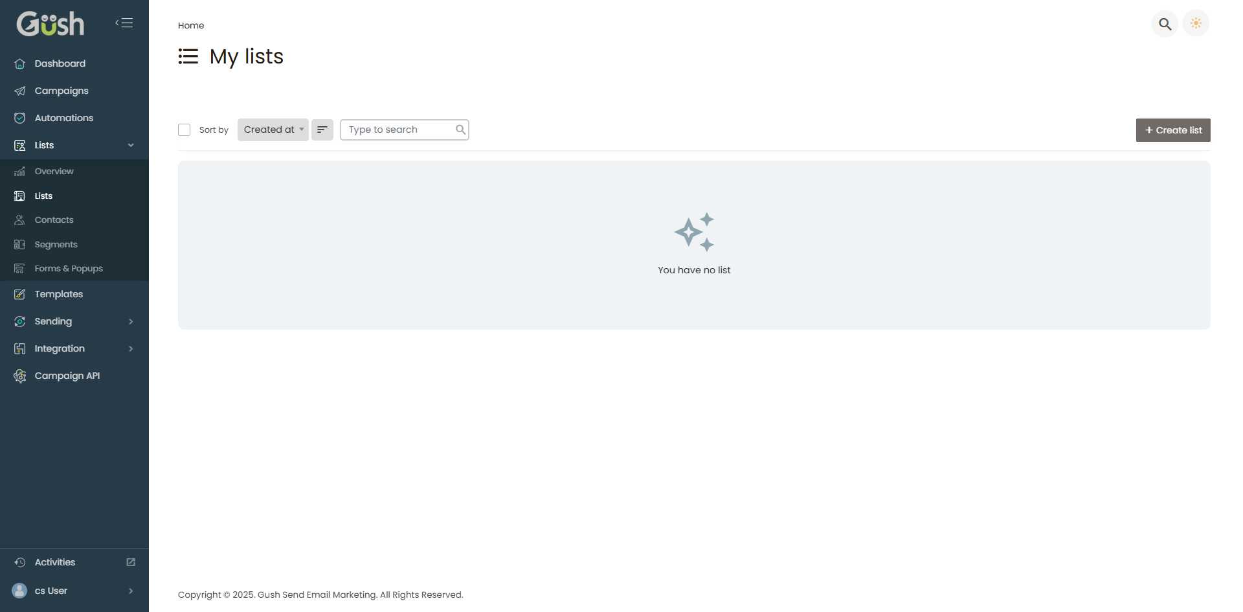Image resolution: width=1243 pixels, height=612 pixels.
Task: Open the Dashboard menu item
Action: pyautogui.click(x=74, y=63)
